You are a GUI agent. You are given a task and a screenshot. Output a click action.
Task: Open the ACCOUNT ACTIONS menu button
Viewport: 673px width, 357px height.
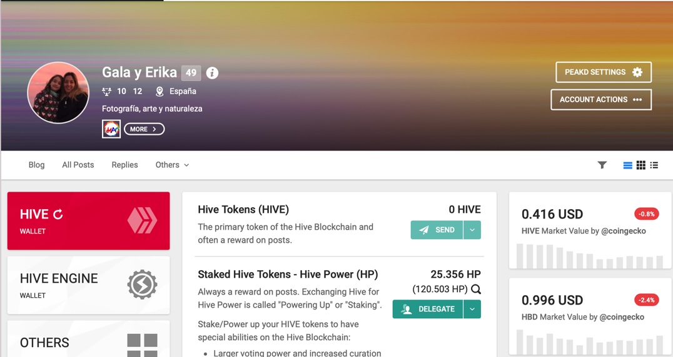pyautogui.click(x=601, y=99)
